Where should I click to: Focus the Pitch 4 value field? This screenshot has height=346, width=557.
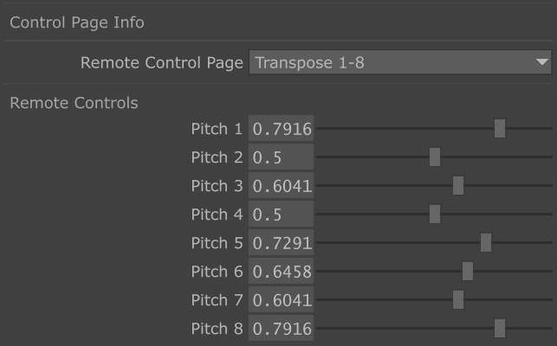[x=281, y=215]
